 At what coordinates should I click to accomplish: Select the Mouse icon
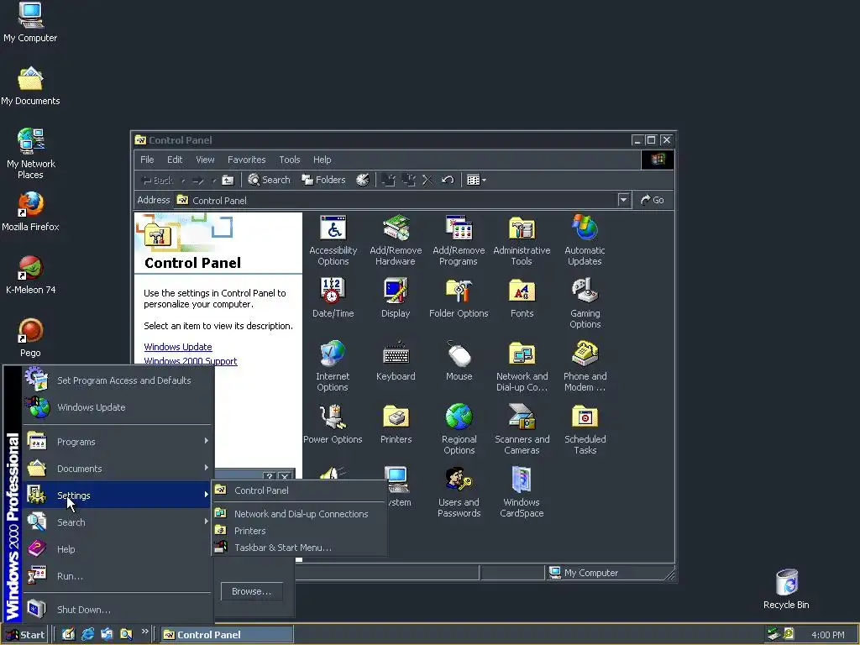click(x=459, y=361)
